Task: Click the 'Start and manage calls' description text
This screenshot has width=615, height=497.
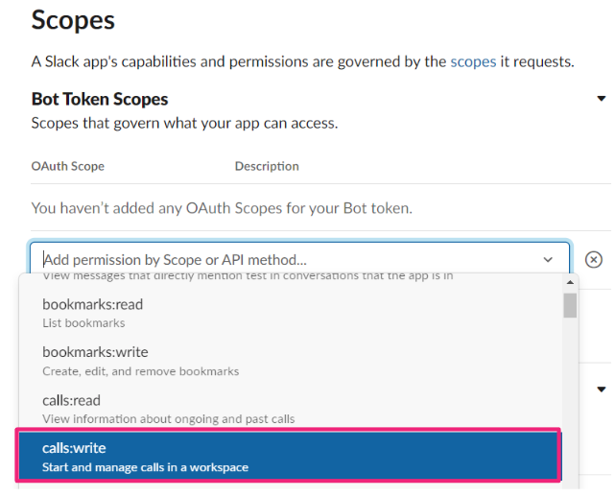Action: tap(145, 467)
